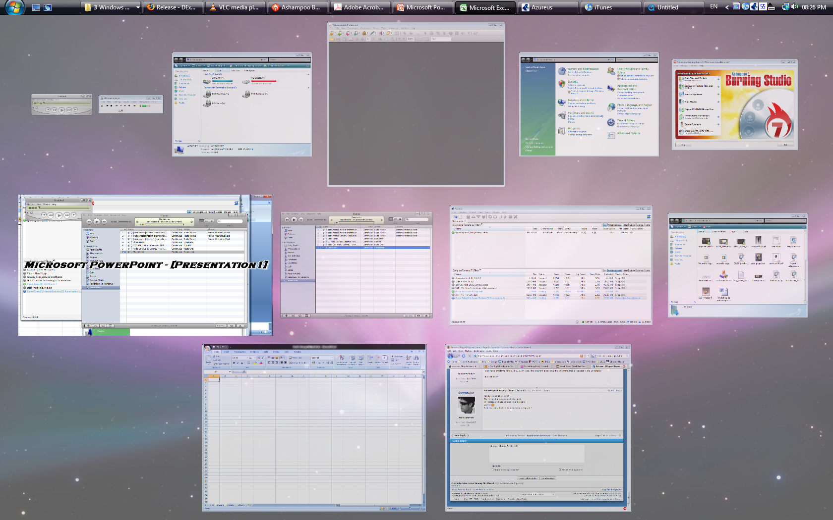833x520 pixels.
Task: Switch to 'Release - DEx...' Firefox taskbar button
Action: click(x=172, y=7)
